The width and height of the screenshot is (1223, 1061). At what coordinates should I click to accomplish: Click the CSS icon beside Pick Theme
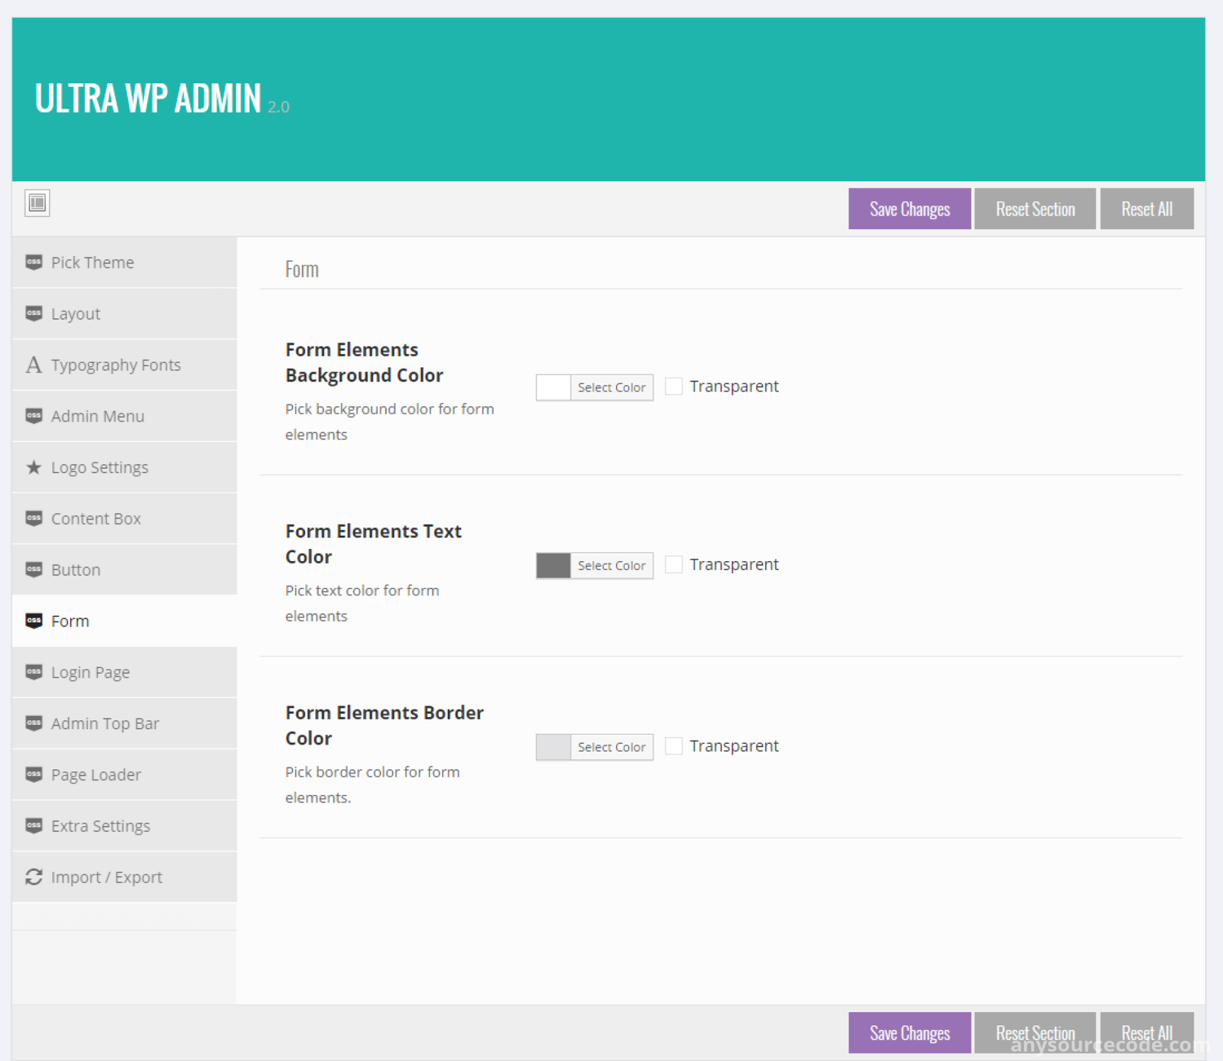34,262
